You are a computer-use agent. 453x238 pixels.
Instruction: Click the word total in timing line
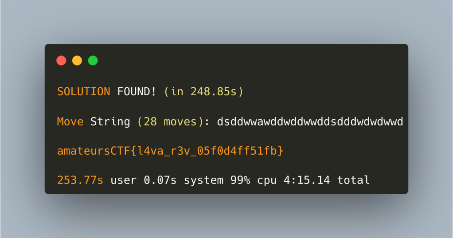pyautogui.click(x=353, y=180)
